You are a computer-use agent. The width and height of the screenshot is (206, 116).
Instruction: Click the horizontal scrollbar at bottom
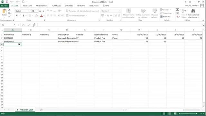155,110
